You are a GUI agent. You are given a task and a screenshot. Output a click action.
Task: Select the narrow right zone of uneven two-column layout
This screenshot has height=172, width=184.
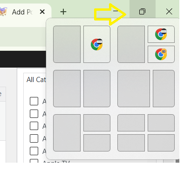pyautogui.click(x=164, y=89)
